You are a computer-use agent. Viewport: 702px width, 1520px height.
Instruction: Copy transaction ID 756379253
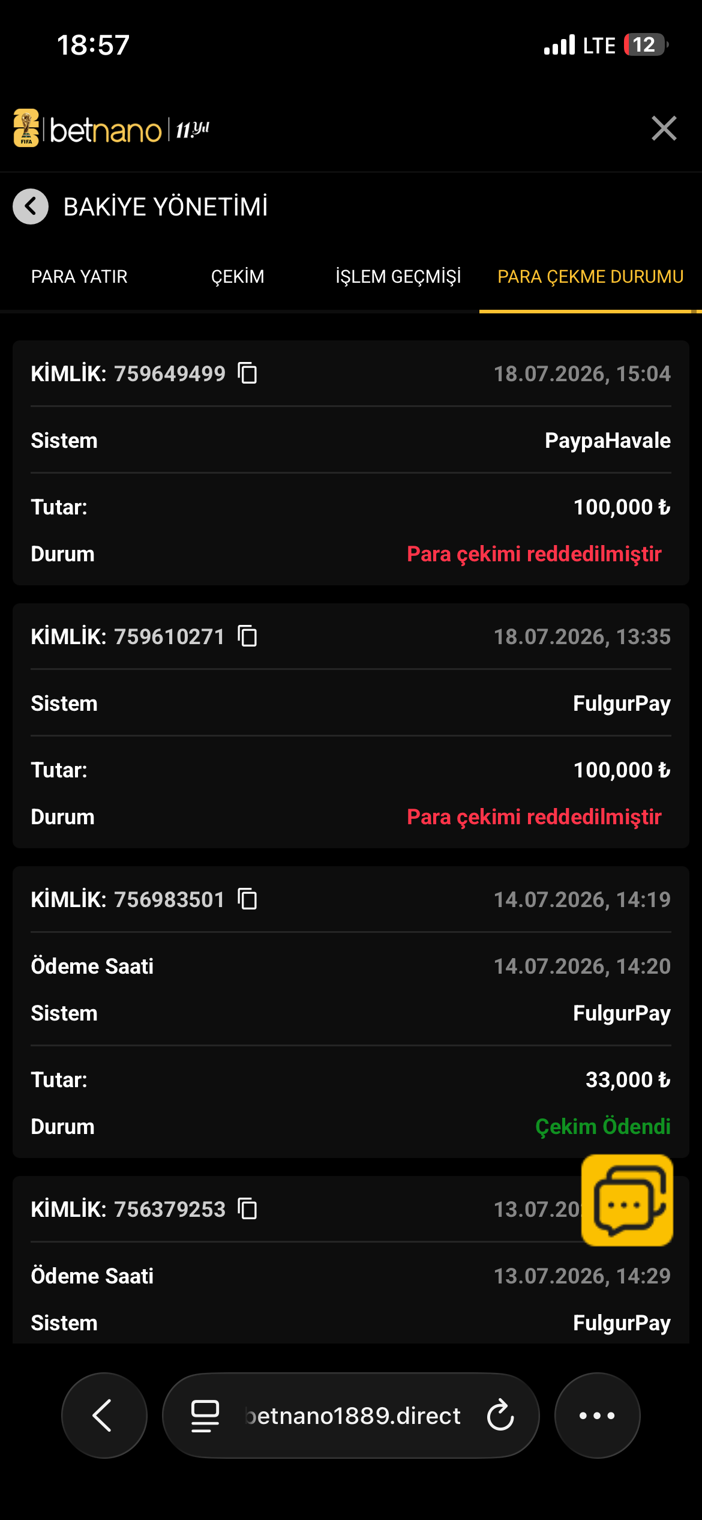[x=247, y=1208]
